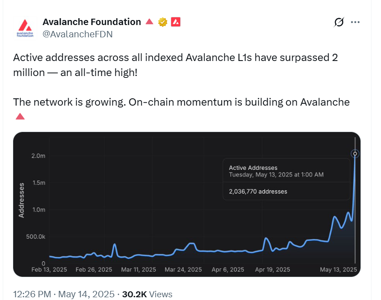Click the May 13, 2025 axis label
Screen dimensions: 381x300
338,269
